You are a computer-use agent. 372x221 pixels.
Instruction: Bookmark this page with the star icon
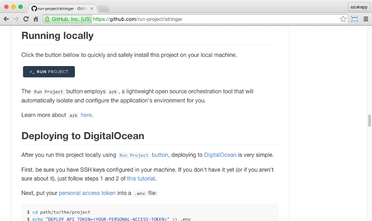tap(343, 19)
